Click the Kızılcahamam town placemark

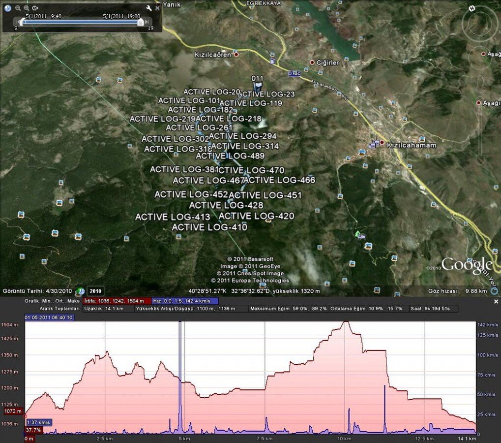pyautogui.click(x=382, y=142)
